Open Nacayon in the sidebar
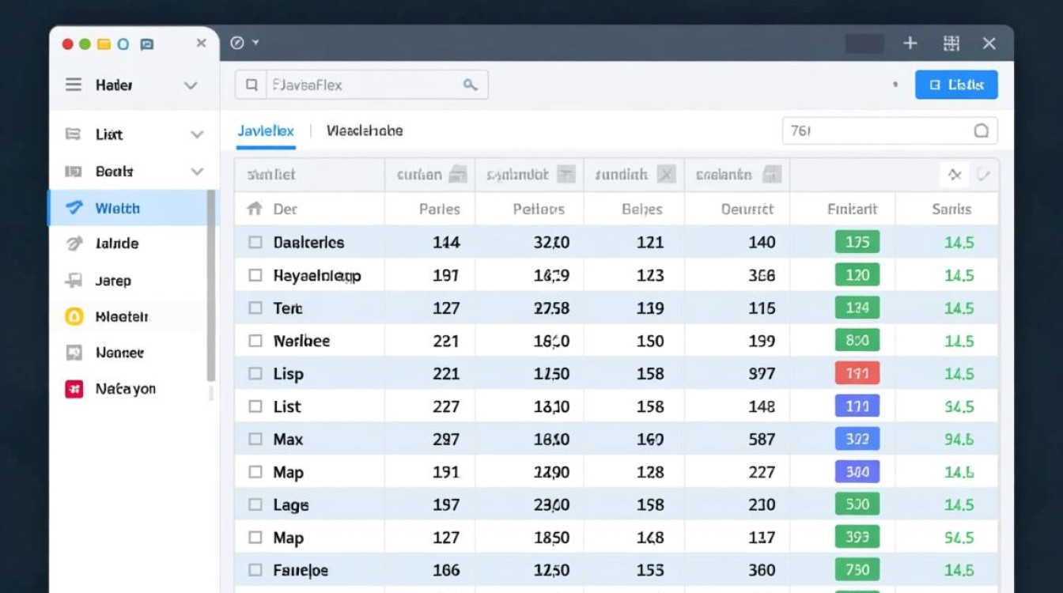Screen dimensions: 1063x593 pos(127,388)
